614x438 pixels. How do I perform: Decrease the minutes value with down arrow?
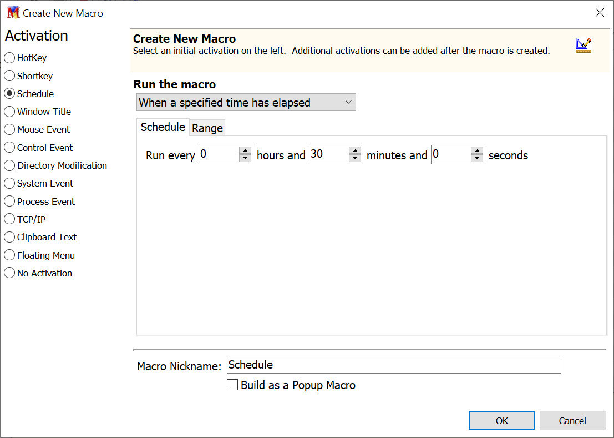[355, 159]
